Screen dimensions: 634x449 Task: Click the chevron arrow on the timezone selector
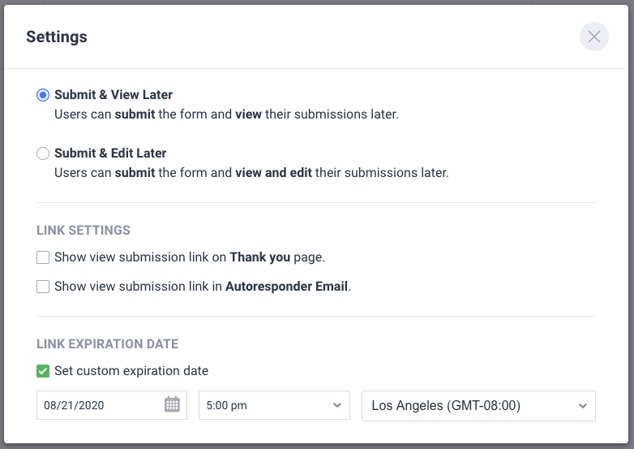[582, 405]
